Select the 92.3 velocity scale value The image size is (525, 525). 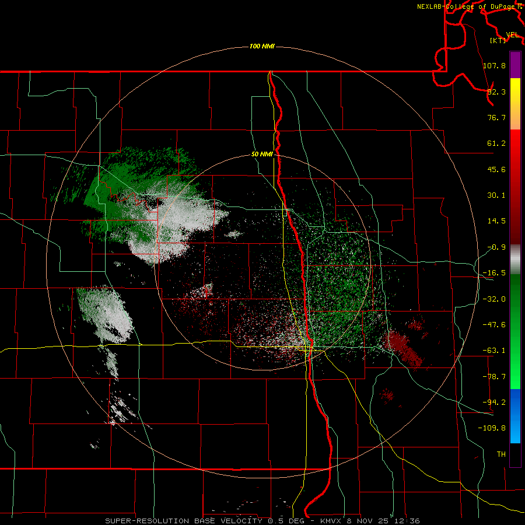coord(496,92)
